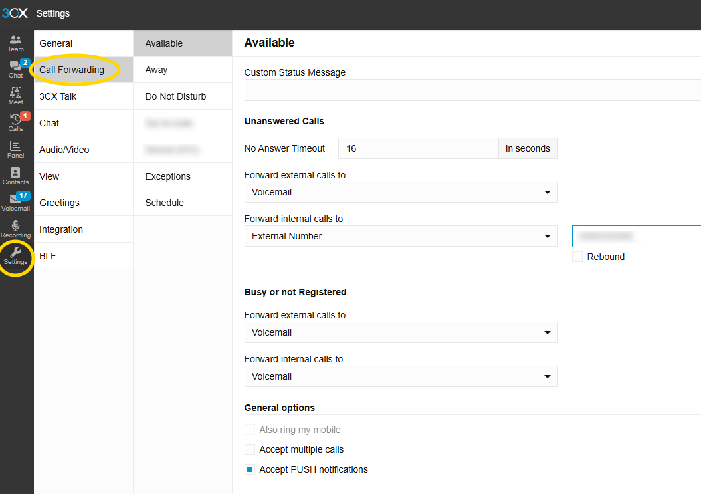Open the Team section in the sidebar

(x=16, y=43)
